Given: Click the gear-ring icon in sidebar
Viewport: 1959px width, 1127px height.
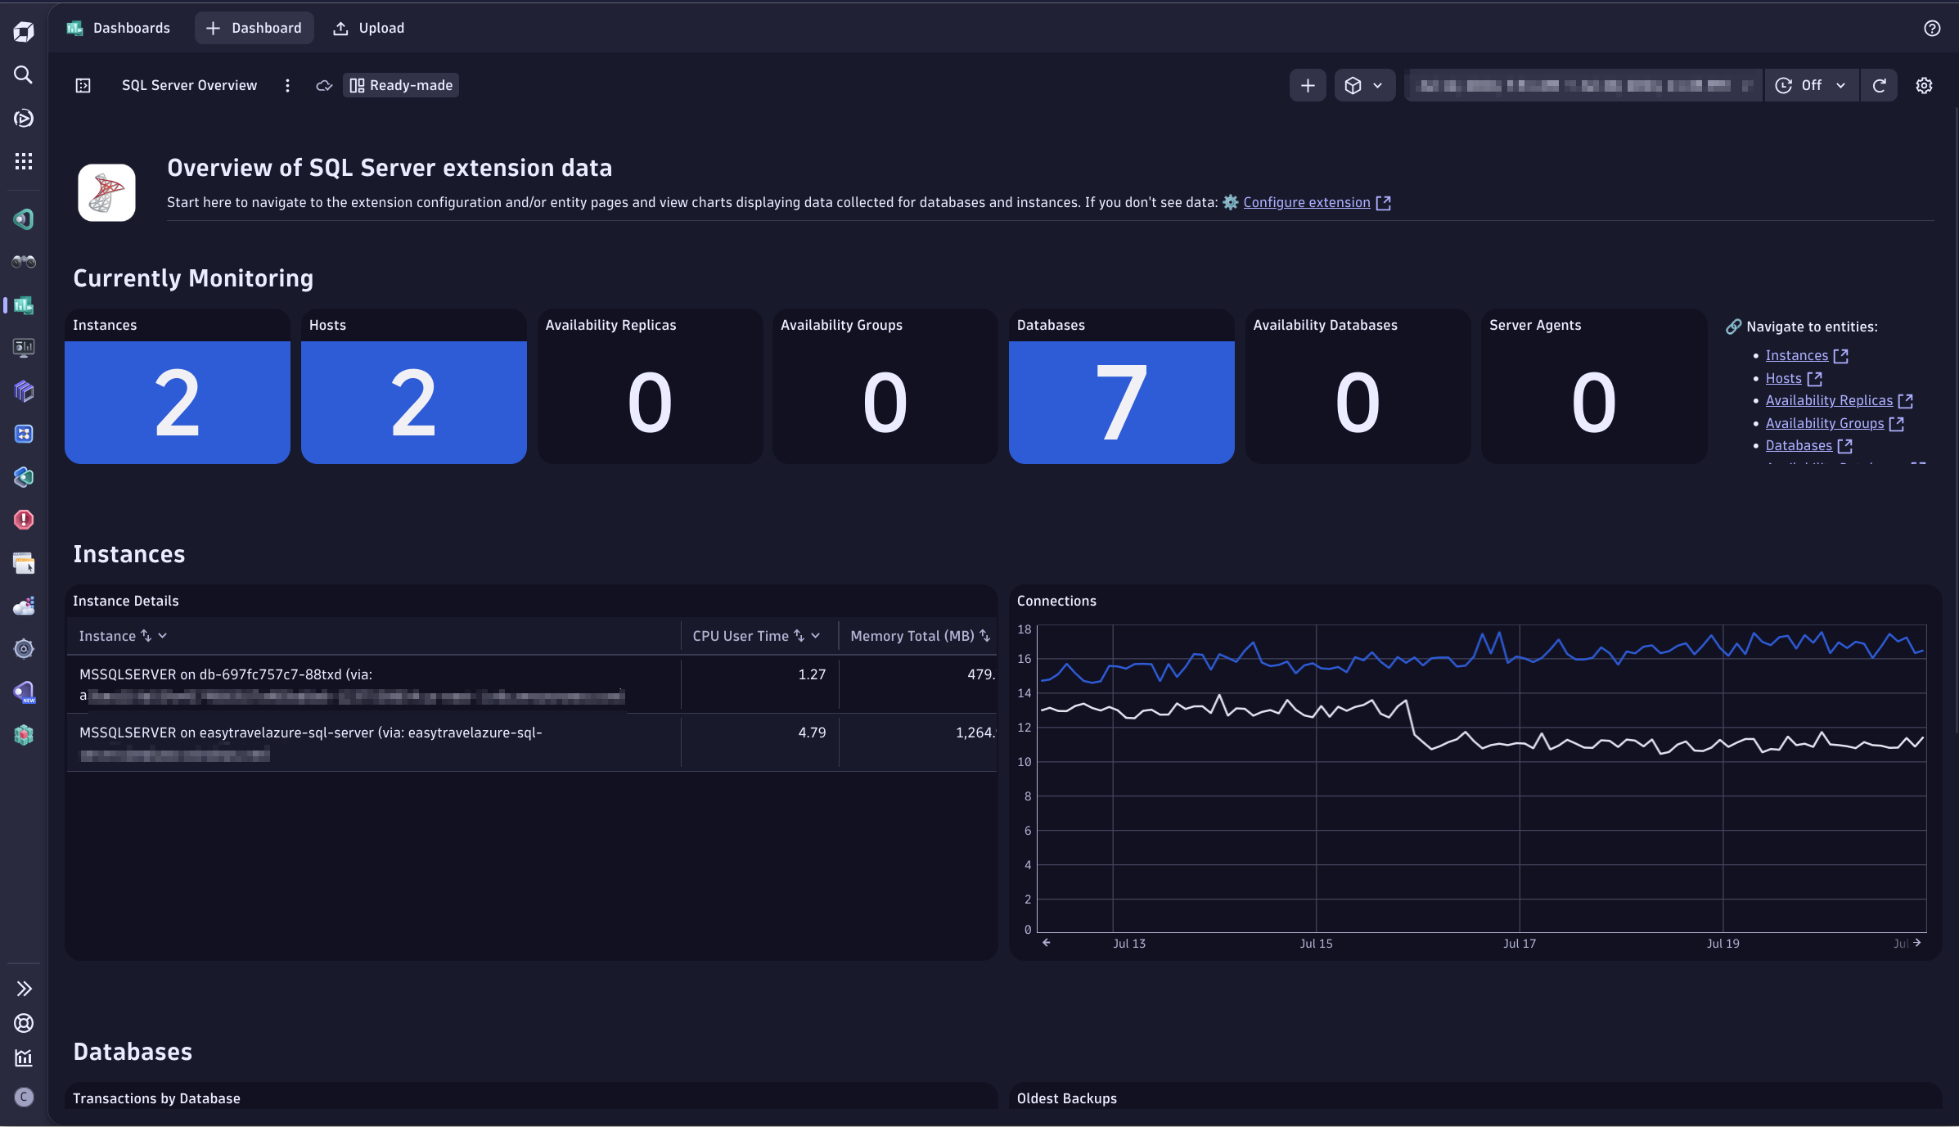Looking at the screenshot, I should pyautogui.click(x=24, y=649).
